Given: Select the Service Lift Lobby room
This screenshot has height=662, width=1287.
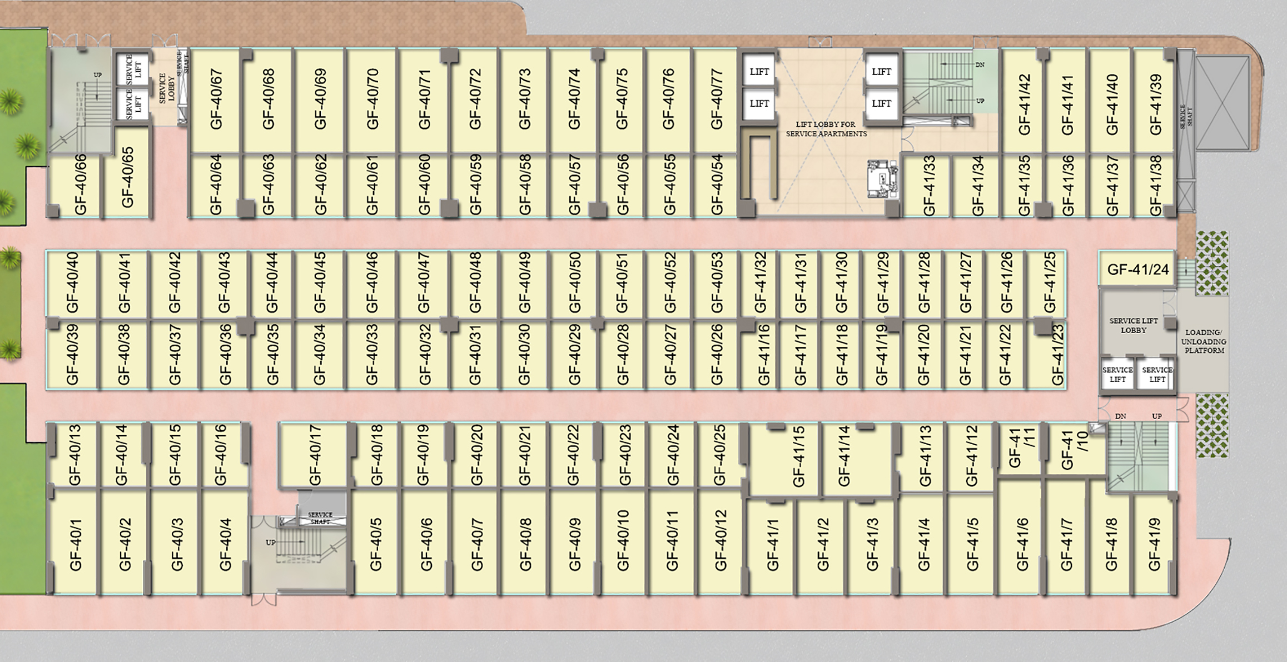Looking at the screenshot, I should pyautogui.click(x=1133, y=325).
